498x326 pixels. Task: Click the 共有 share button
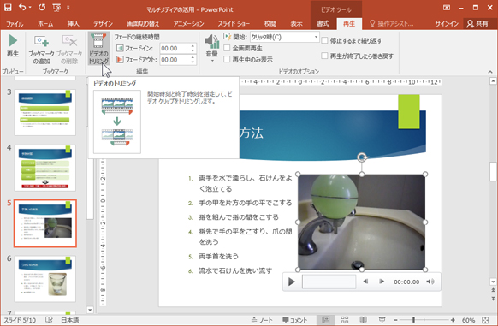477,23
